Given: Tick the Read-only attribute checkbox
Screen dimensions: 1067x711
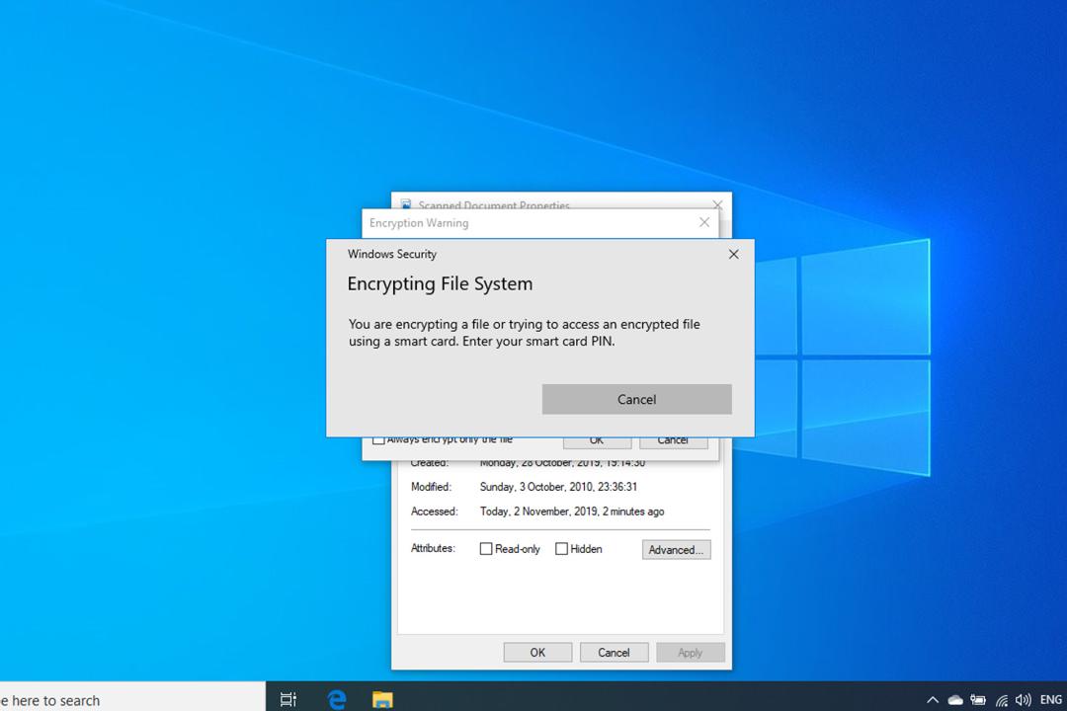Looking at the screenshot, I should coord(486,548).
